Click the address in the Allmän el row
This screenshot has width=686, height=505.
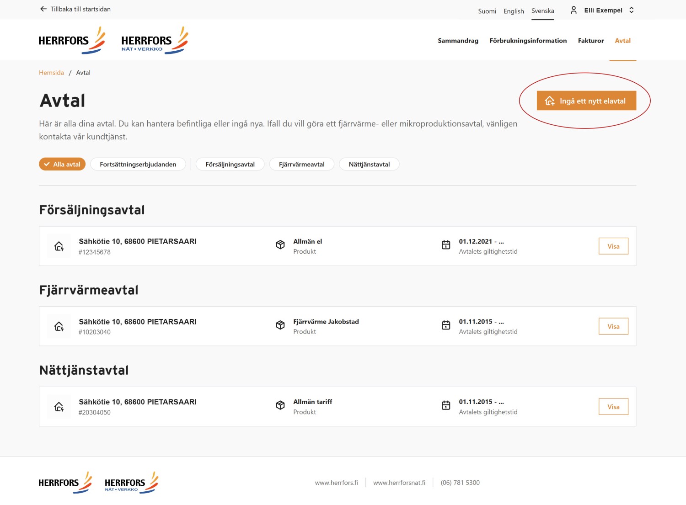(138, 241)
